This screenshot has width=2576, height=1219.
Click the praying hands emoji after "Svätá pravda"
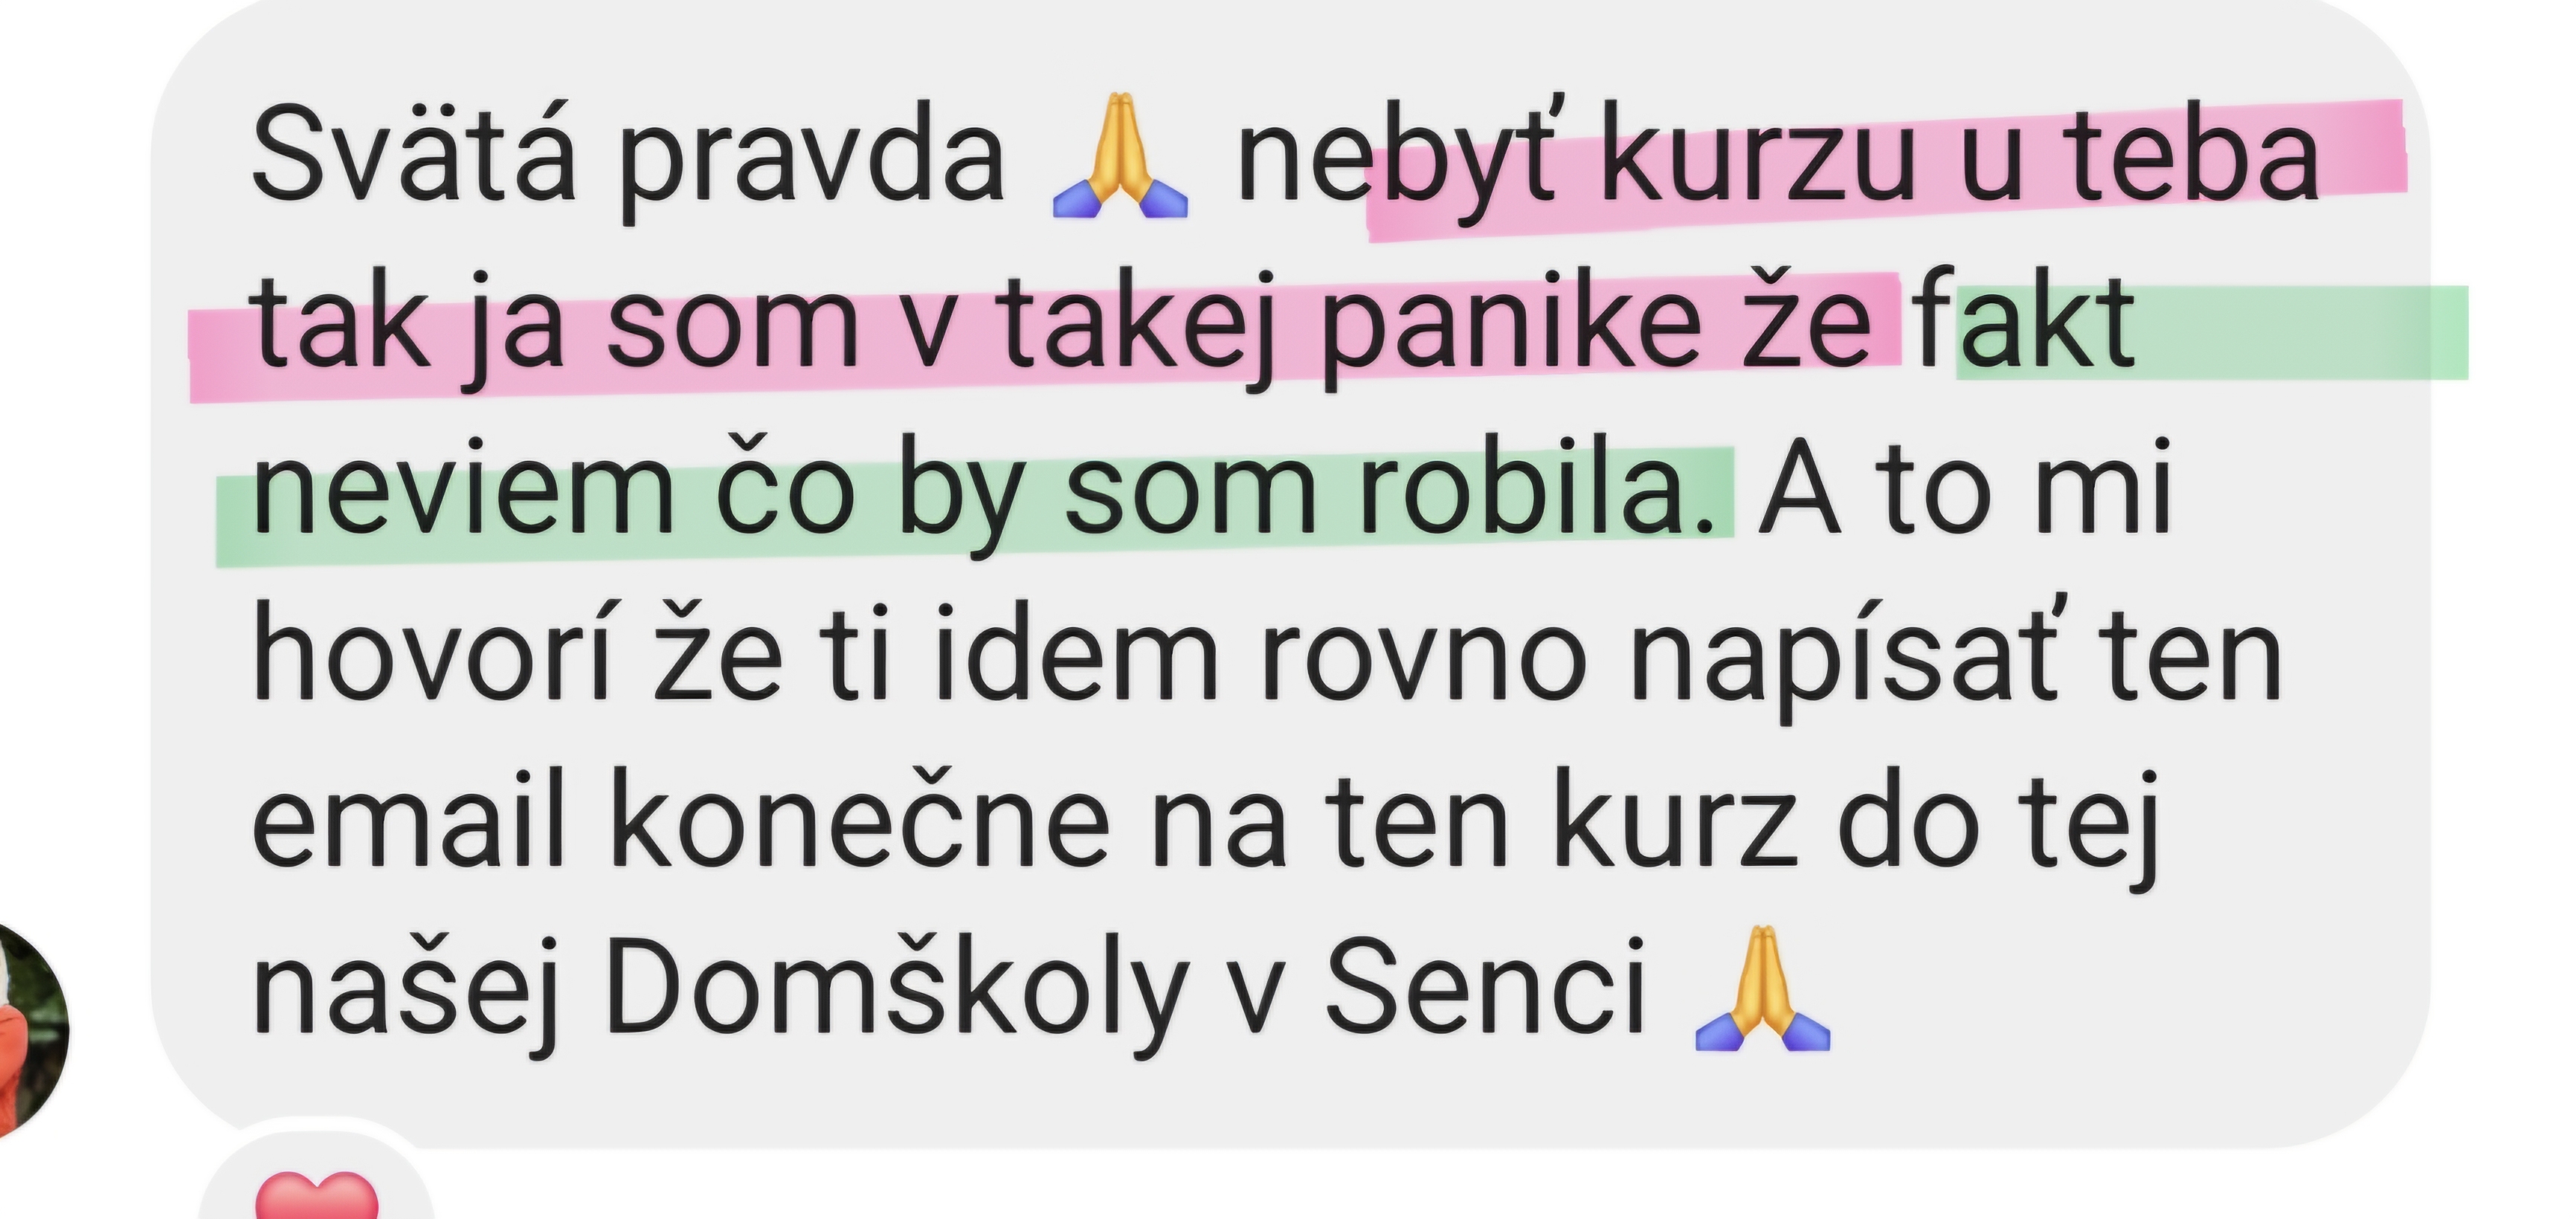tap(1120, 157)
